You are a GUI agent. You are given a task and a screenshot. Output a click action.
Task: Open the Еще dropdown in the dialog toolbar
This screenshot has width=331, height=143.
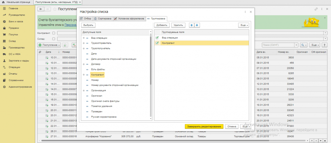tap(243, 25)
